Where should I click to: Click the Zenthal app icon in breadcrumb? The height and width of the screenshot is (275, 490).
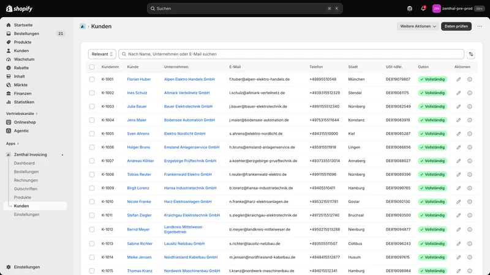83,26
